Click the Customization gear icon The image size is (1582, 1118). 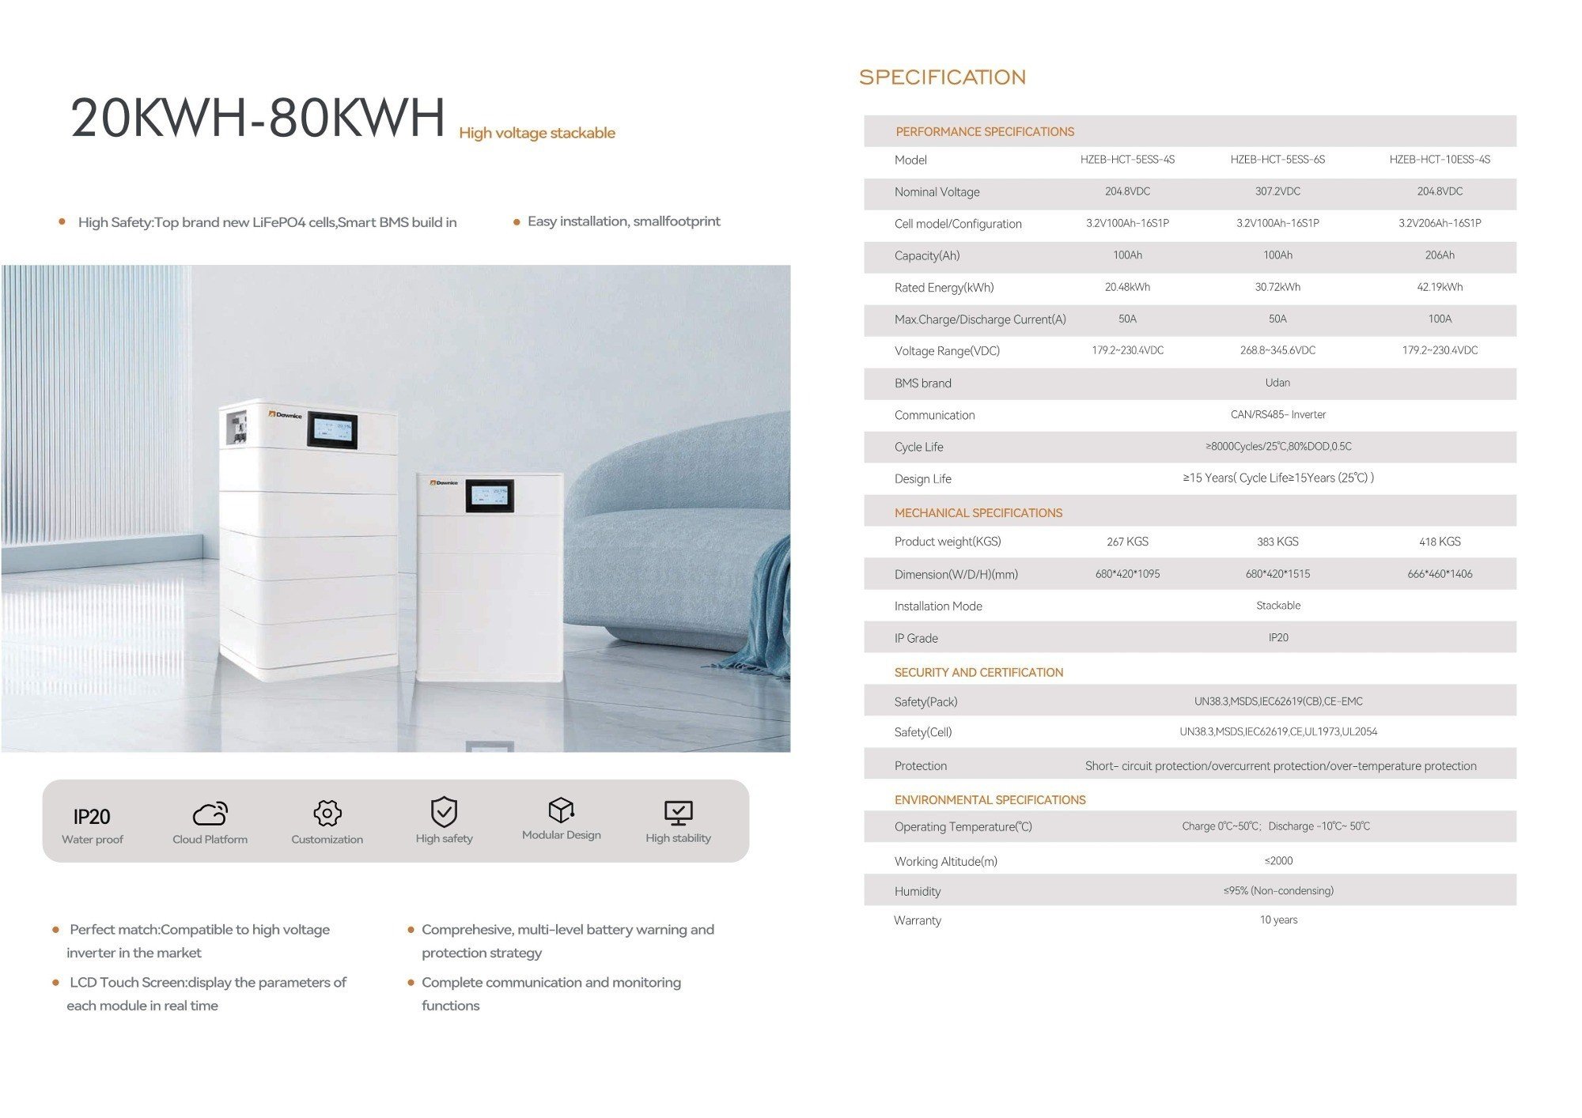[327, 813]
